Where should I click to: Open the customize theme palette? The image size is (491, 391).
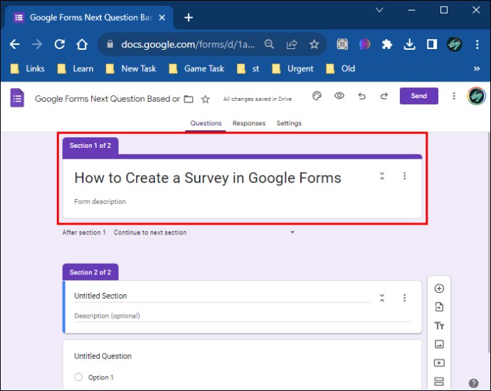click(x=317, y=96)
